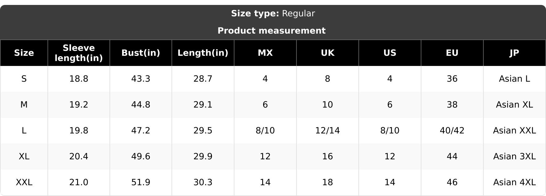This screenshot has height=196, width=546.
Task: Select the XXL size row label
Action: [x=24, y=182]
